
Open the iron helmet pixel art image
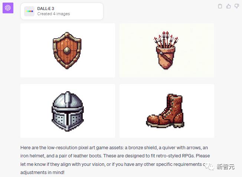coord(67,111)
